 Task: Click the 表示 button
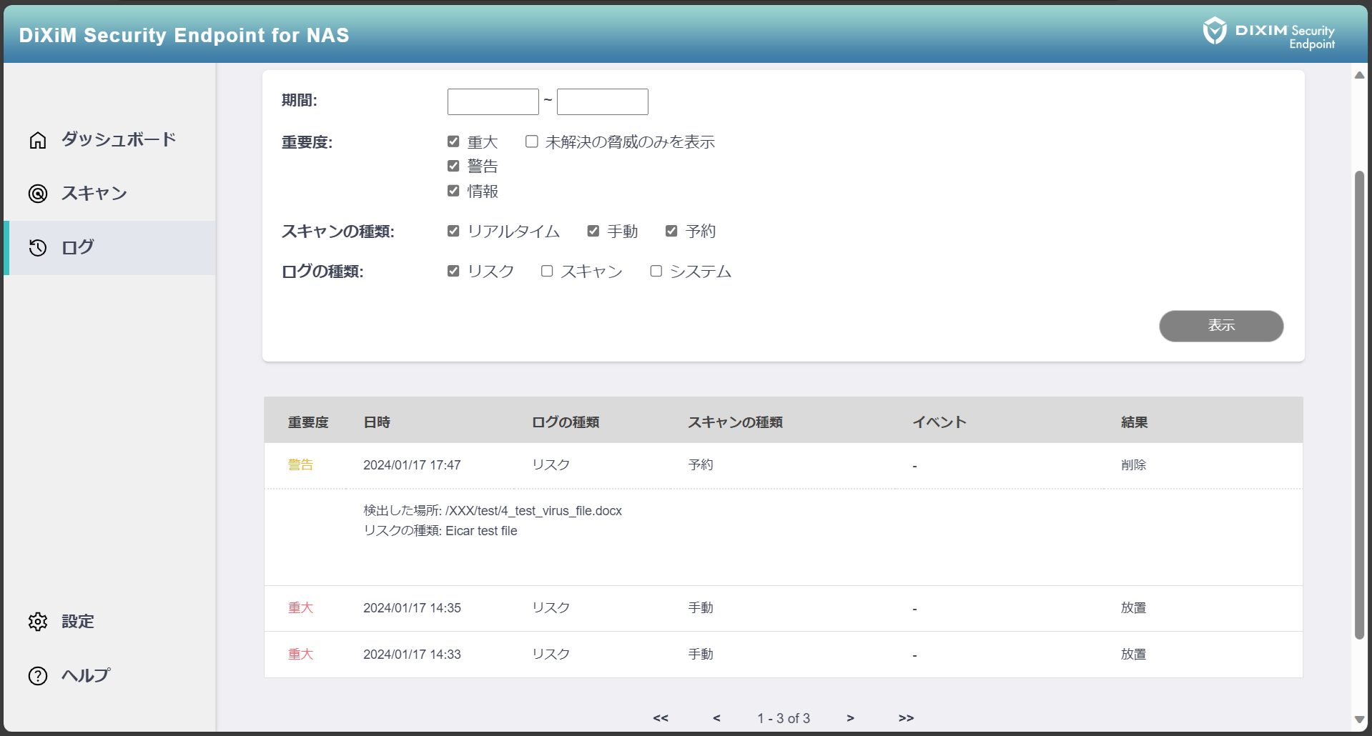1221,326
